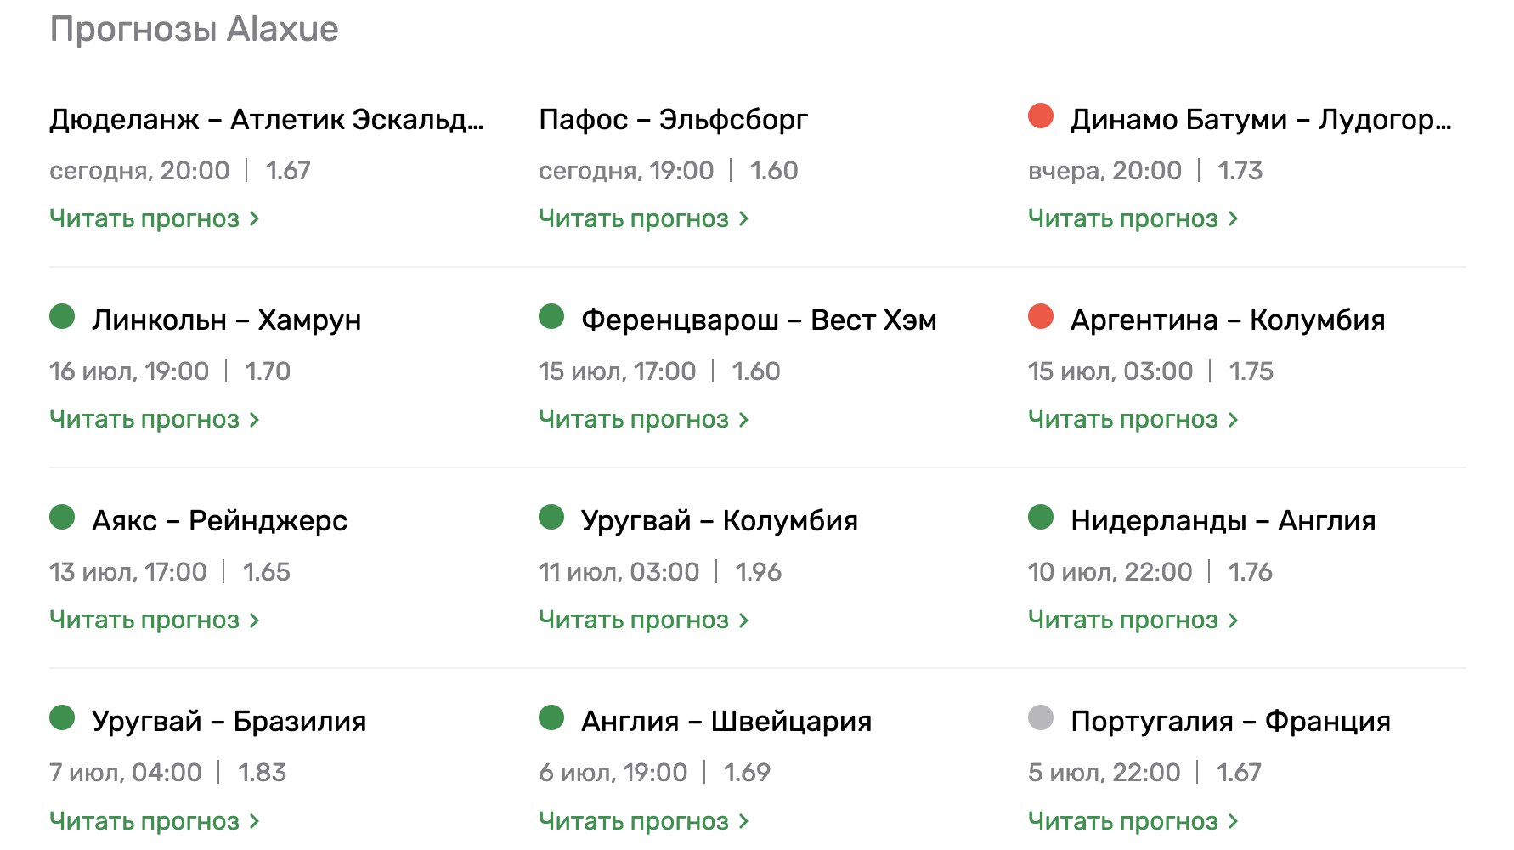Click green dot next to Уругвай – Бразилия

pos(62,717)
